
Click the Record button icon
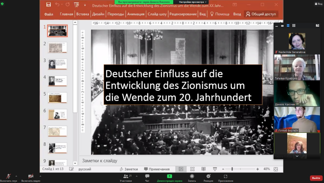(x=192, y=177)
